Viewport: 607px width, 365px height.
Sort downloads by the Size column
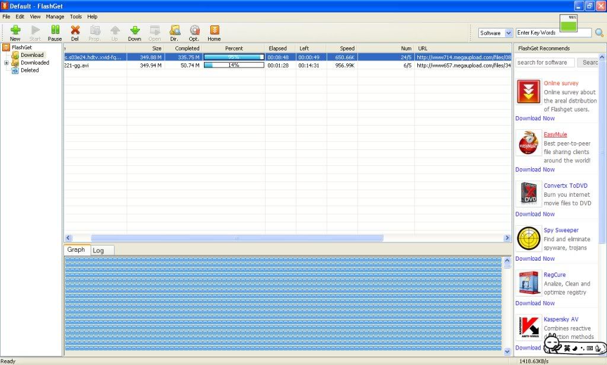[x=146, y=49]
